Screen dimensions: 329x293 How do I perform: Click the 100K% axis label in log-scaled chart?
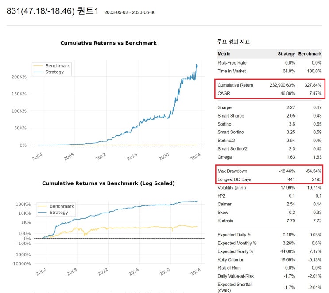click(x=23, y=205)
